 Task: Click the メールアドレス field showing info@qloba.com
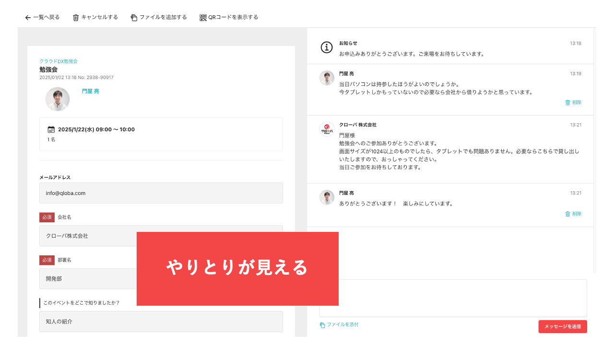coord(161,193)
